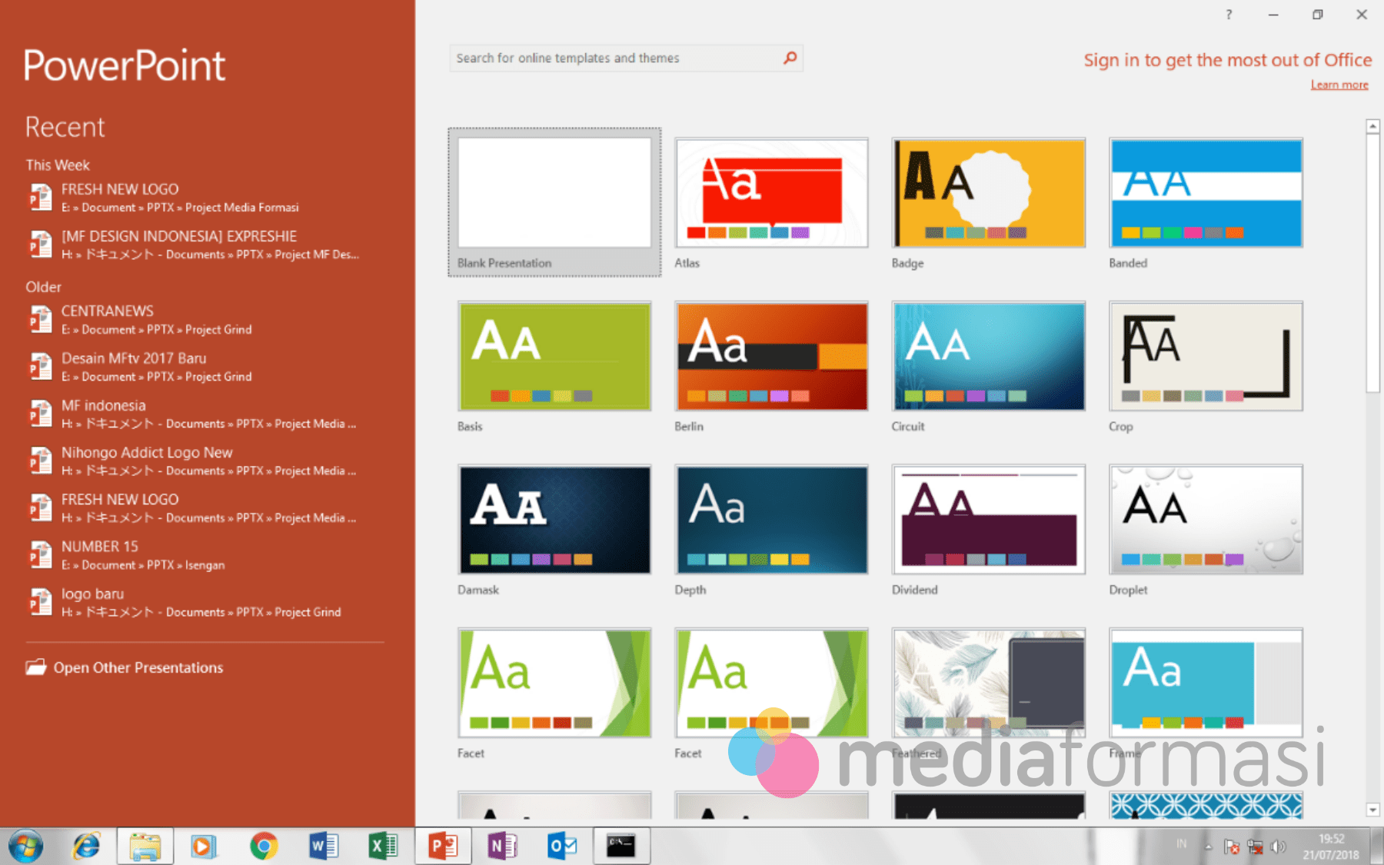Click the scroll down arrow of template list
Screen dimensions: 1384x865
click(1372, 810)
